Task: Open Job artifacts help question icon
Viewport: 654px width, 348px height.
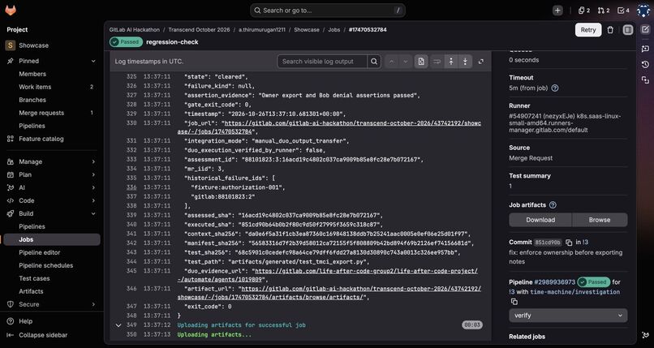Action: [x=553, y=205]
